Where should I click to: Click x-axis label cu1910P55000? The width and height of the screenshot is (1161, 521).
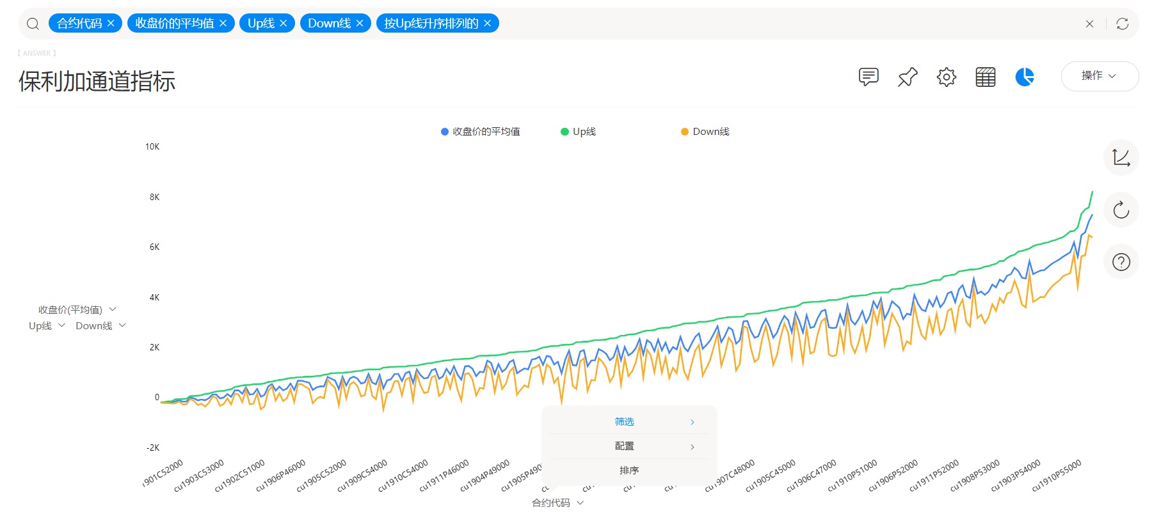[1057, 476]
